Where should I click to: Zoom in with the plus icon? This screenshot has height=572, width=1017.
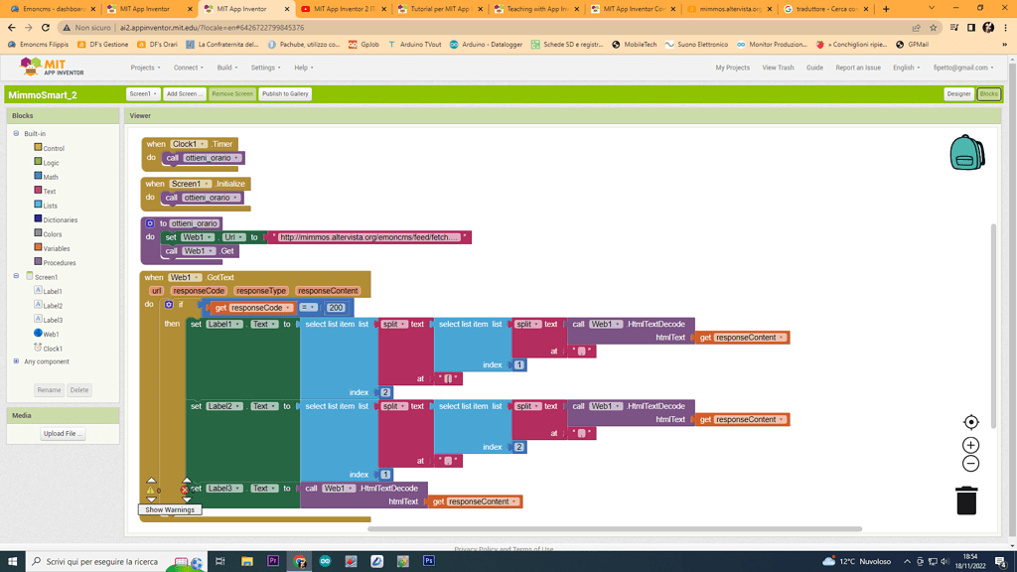coord(971,445)
